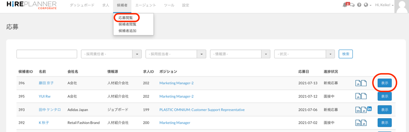The height and width of the screenshot is (132, 409).
Task: Click the help question mark icon
Action: [x=359, y=5]
